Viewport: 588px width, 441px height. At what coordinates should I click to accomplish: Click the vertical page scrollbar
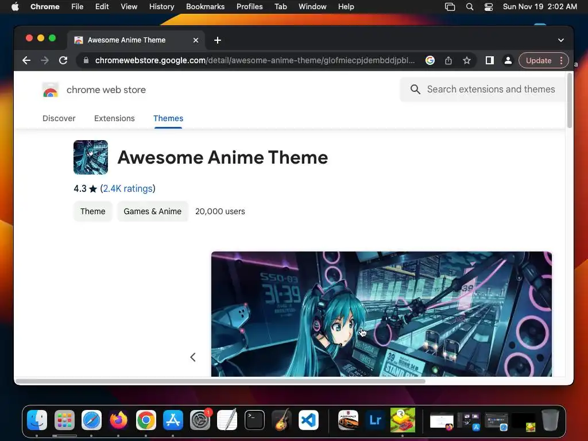coord(570,100)
